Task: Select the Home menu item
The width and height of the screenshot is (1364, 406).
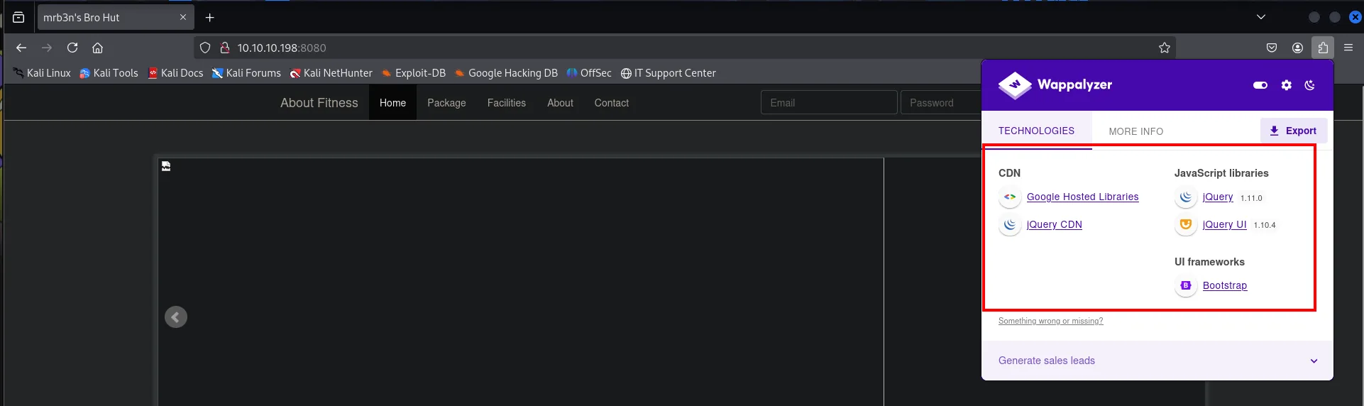Action: [x=392, y=103]
